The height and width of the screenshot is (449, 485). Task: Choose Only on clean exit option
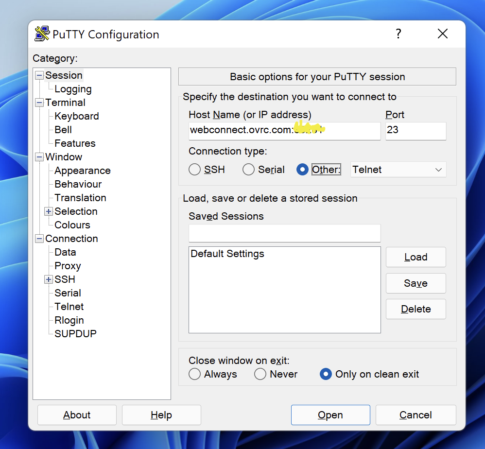click(326, 374)
